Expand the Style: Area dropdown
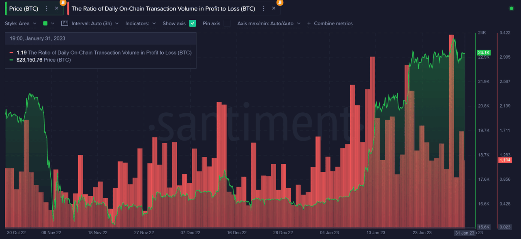 pyautogui.click(x=21, y=23)
